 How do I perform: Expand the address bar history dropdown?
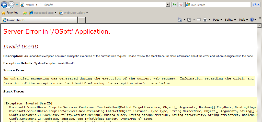[x=168, y=5]
